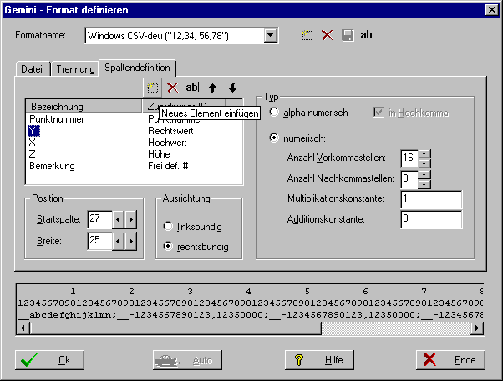Confirm with the Ok button
This screenshot has height=381, width=503.
[50, 360]
